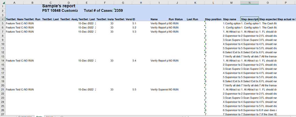Select column header L
Viewport: 296px width, 117px height.
pos(213,3)
